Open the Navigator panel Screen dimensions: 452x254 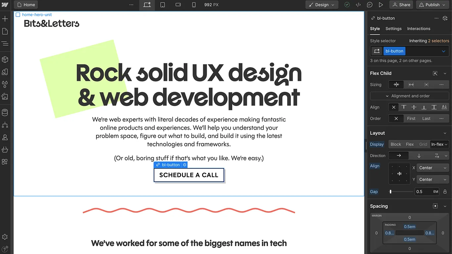(5, 44)
